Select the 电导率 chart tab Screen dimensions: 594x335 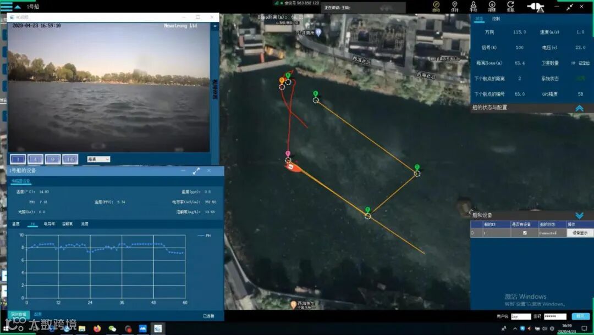coord(50,224)
